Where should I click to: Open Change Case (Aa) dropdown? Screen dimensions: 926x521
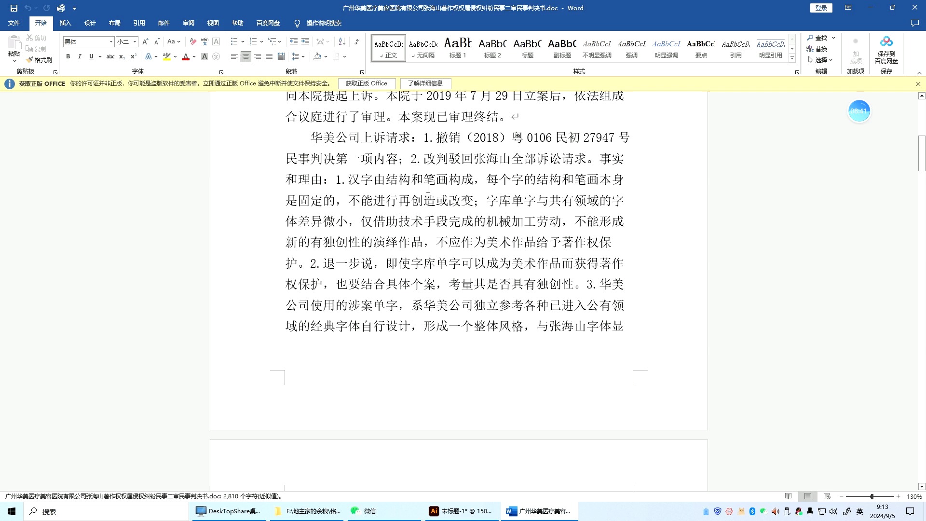(x=174, y=41)
